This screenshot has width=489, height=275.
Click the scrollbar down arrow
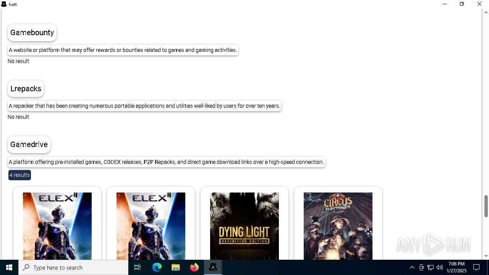point(486,256)
